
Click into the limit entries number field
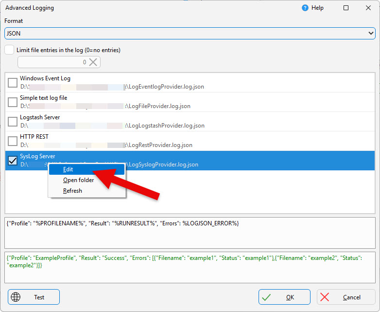pyautogui.click(x=52, y=62)
